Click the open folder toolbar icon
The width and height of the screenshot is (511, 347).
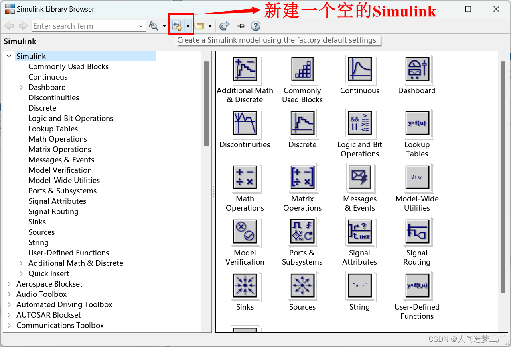pyautogui.click(x=199, y=26)
